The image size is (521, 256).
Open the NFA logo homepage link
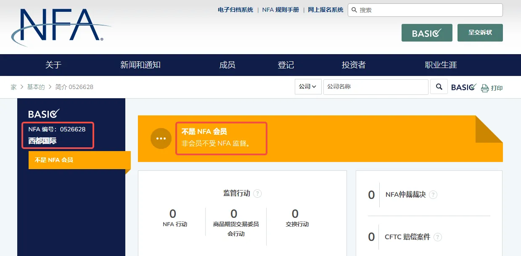(x=61, y=27)
